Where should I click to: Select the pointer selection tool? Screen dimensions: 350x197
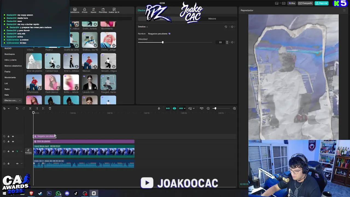(x=4, y=108)
